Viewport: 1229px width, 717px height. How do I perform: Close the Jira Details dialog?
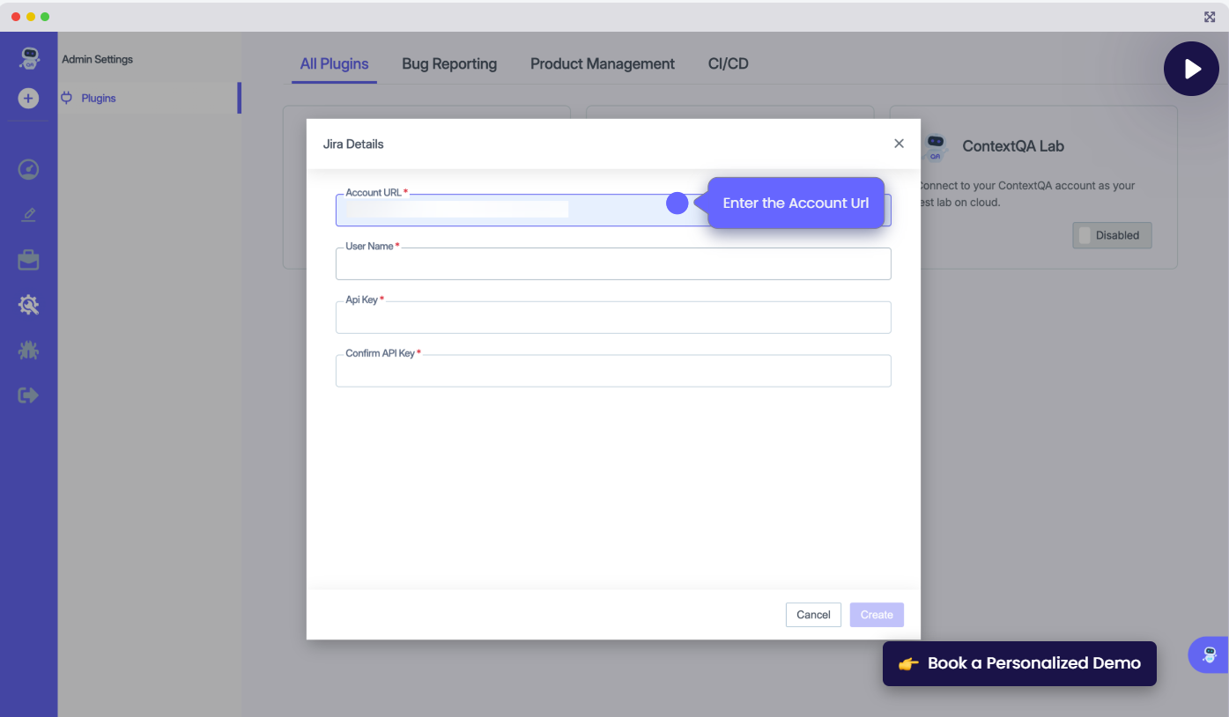[x=899, y=144]
